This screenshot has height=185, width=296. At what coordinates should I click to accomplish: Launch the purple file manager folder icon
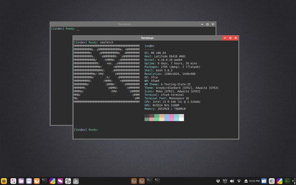pyautogui.click(x=21, y=181)
